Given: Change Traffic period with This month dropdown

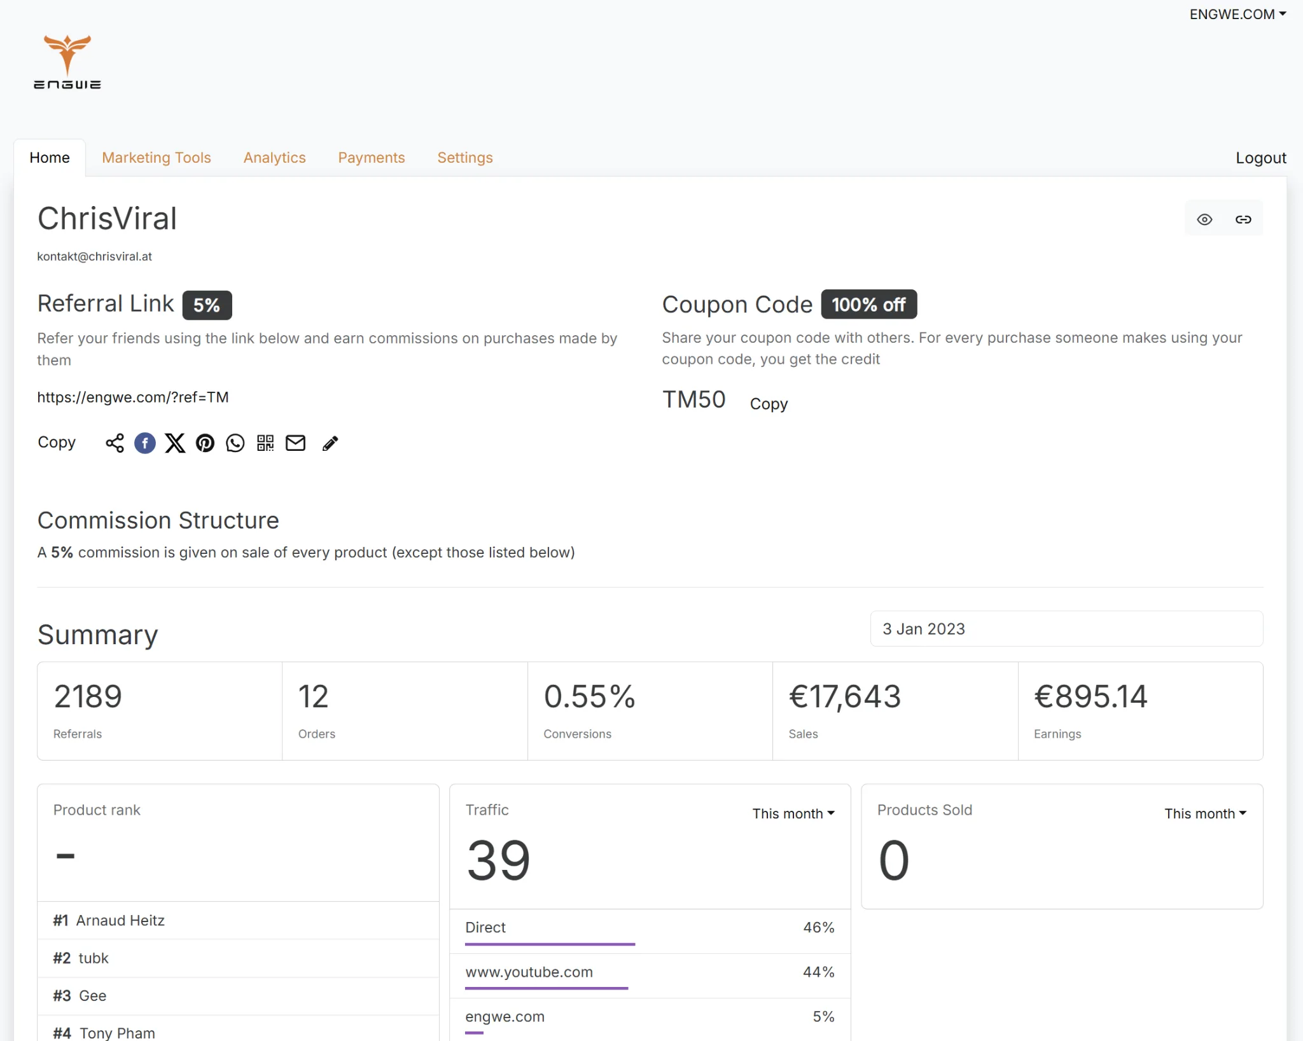Looking at the screenshot, I should point(793,813).
